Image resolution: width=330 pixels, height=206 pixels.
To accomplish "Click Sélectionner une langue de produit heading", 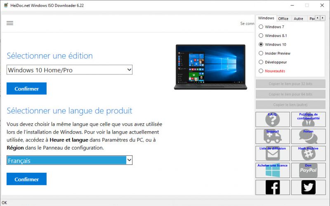I will point(69,111).
